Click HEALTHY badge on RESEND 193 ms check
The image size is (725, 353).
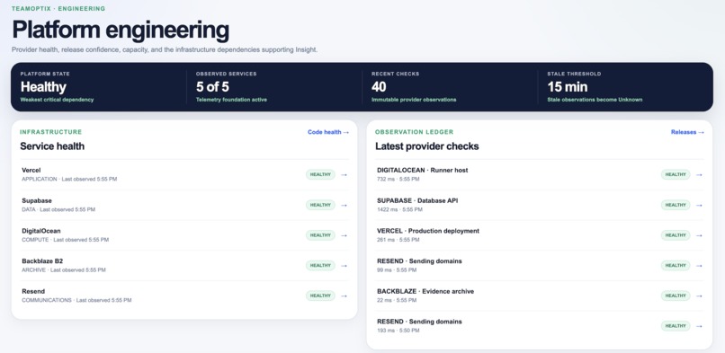click(x=676, y=326)
